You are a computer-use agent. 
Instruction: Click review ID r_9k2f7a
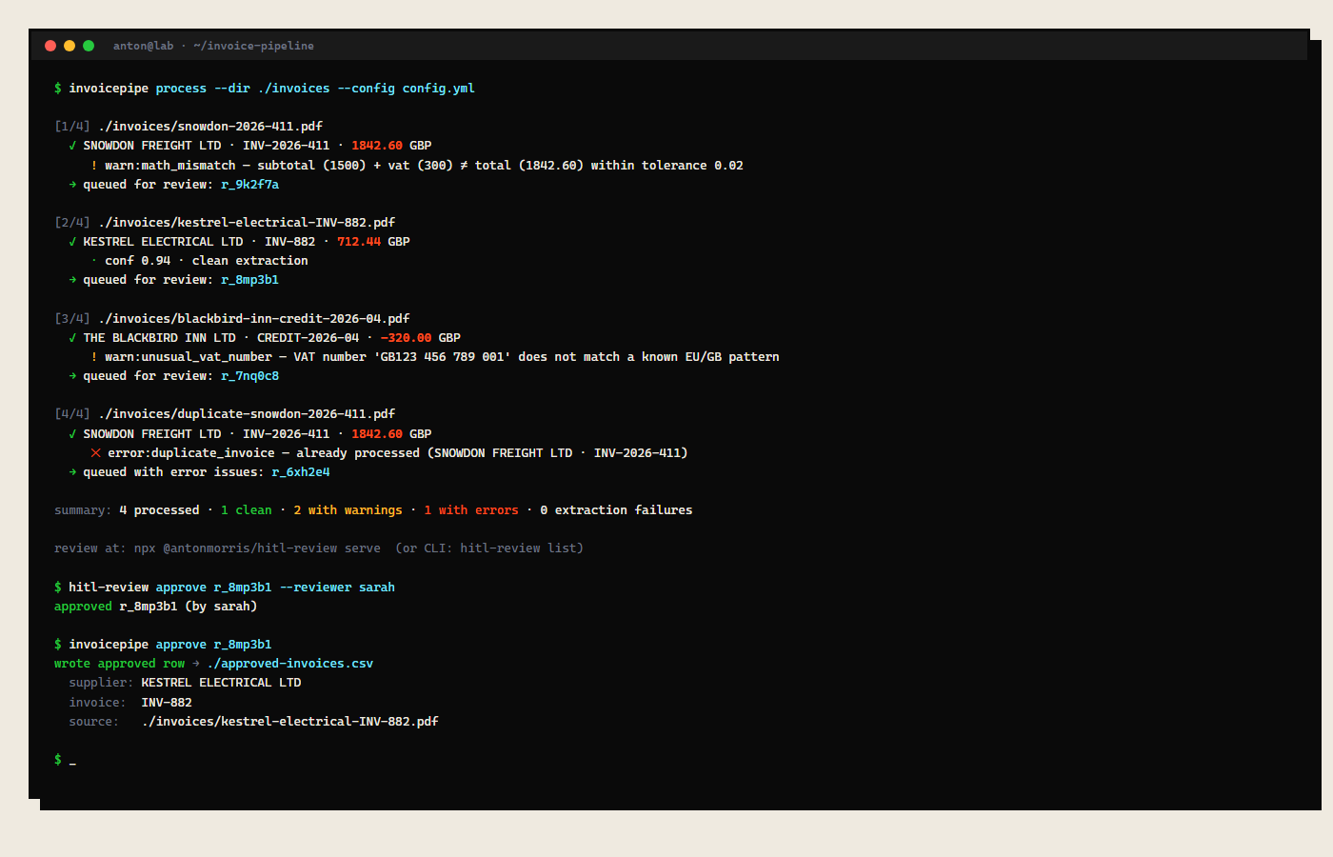(249, 184)
